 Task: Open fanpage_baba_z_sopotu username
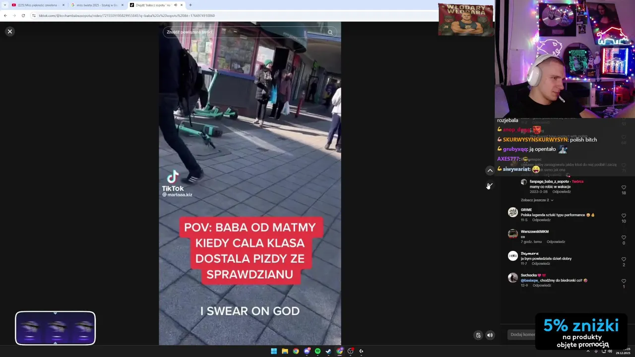pyautogui.click(x=549, y=181)
